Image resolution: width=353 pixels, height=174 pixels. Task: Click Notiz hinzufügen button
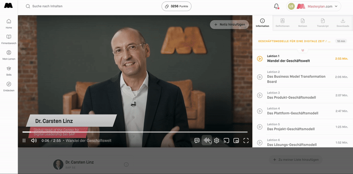tap(229, 25)
